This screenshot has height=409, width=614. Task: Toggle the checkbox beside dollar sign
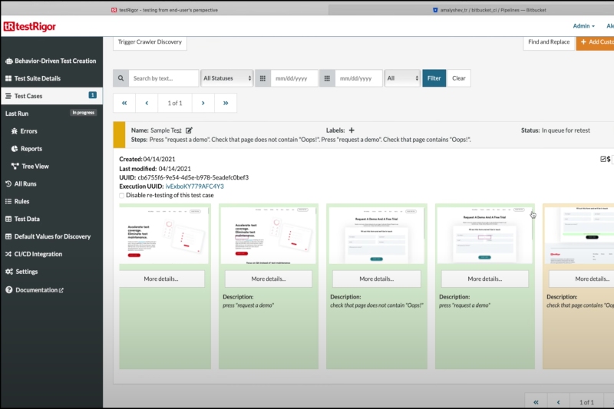point(603,159)
